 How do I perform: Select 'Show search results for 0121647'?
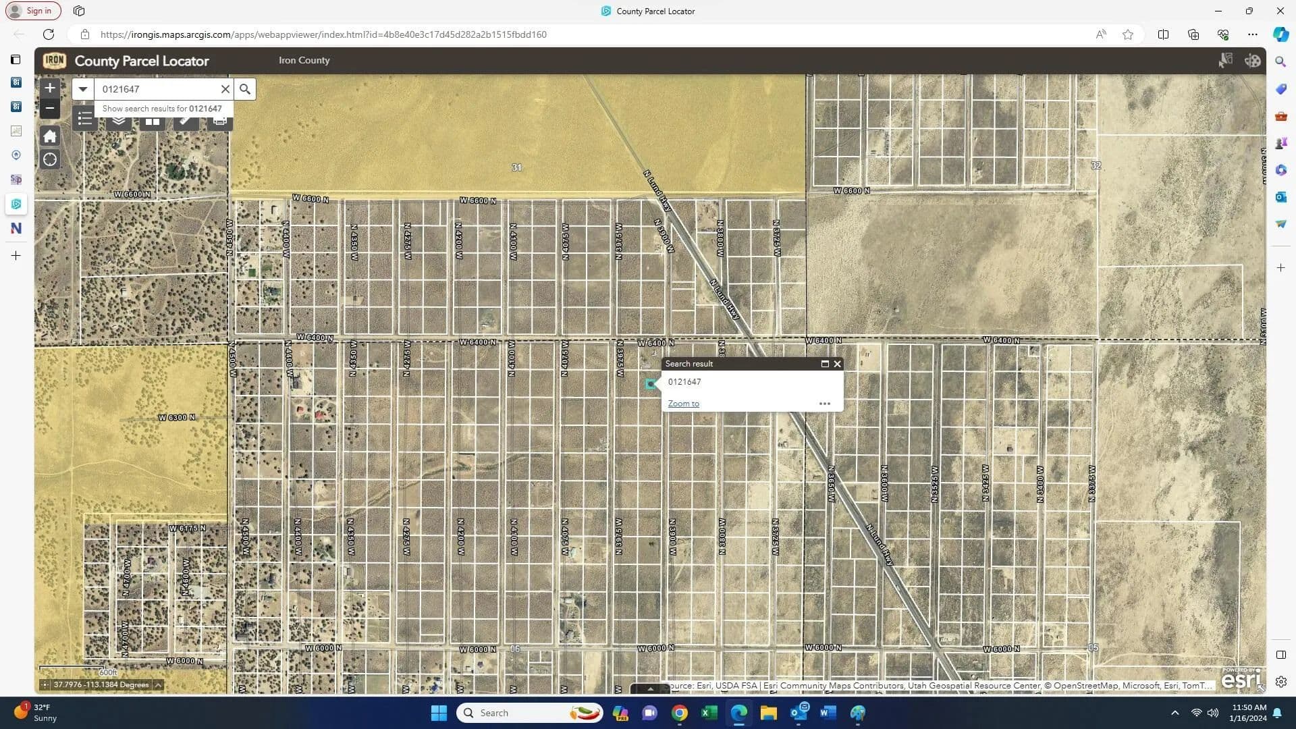[162, 109]
